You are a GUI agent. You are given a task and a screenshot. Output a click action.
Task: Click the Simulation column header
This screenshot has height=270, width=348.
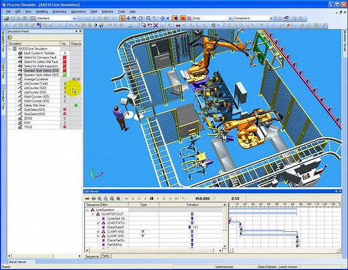[33, 43]
